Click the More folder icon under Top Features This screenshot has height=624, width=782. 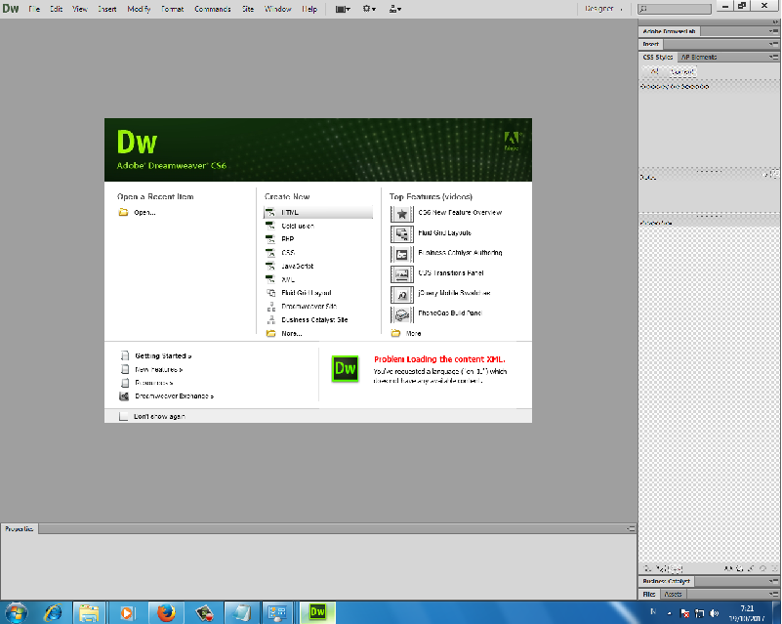pos(395,333)
